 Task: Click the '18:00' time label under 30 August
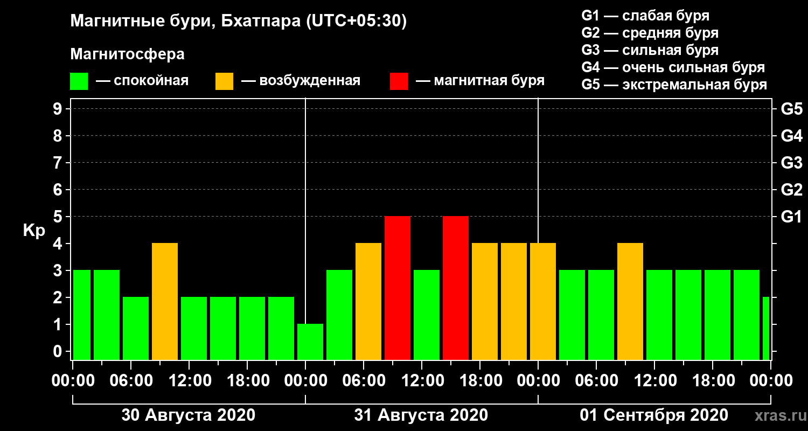pyautogui.click(x=247, y=381)
